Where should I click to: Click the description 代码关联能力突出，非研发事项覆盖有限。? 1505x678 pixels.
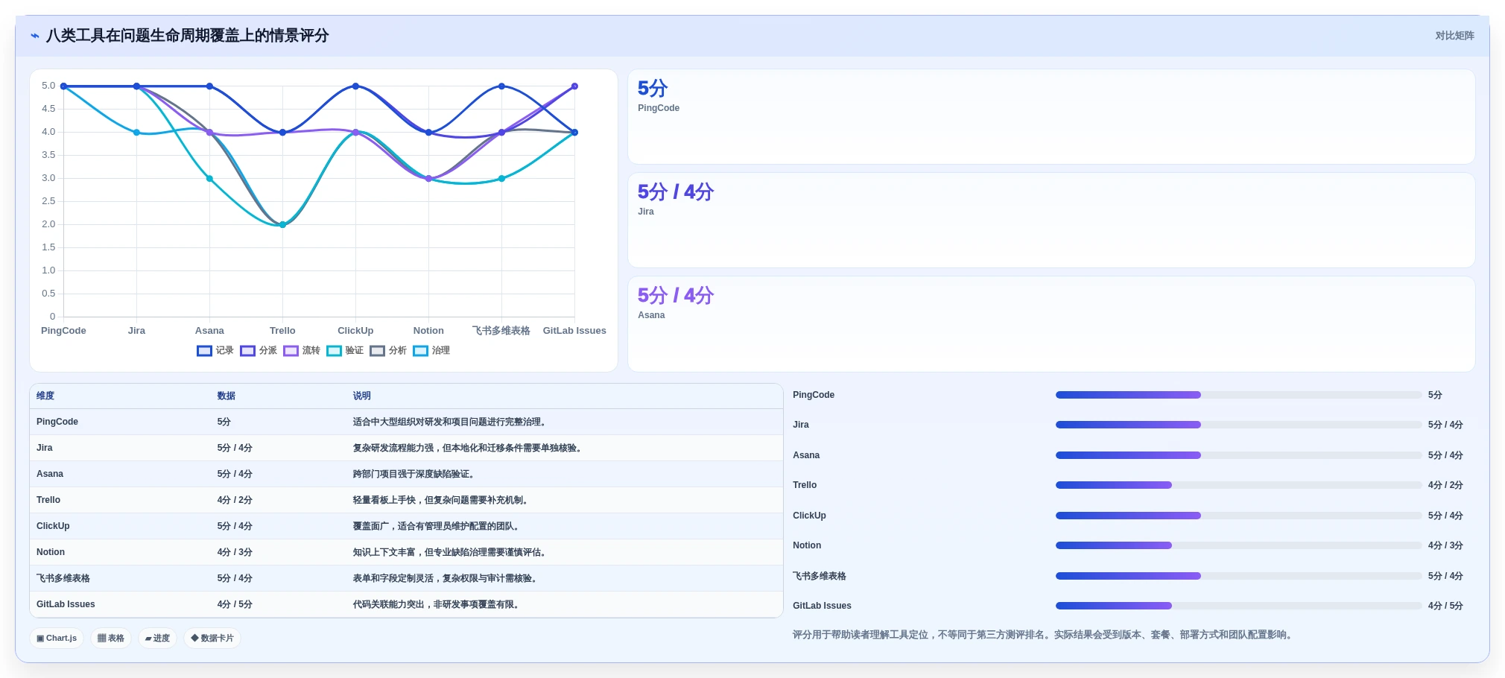437,604
